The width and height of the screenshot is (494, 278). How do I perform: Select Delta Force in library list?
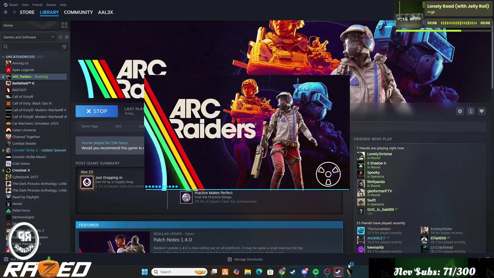coord(21,210)
